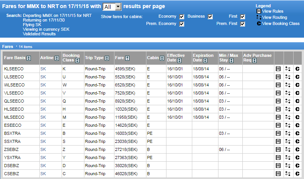The height and width of the screenshot is (179, 304).
Task: Toggle the Prem. First cabin checkbox
Action: [x=242, y=24]
